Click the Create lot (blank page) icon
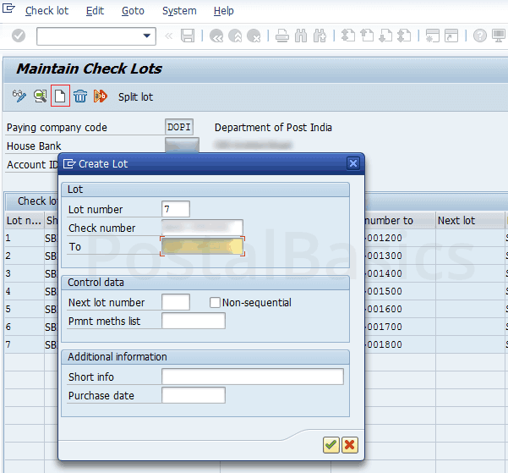 click(60, 96)
